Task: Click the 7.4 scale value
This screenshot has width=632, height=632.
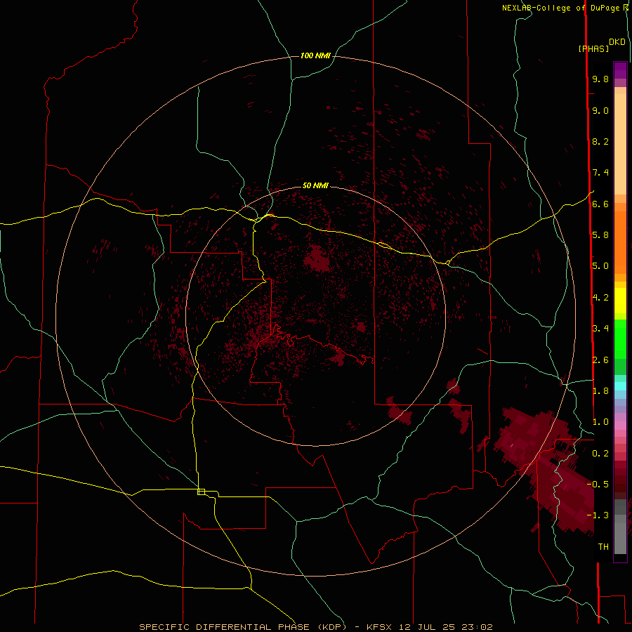Action: tap(600, 173)
